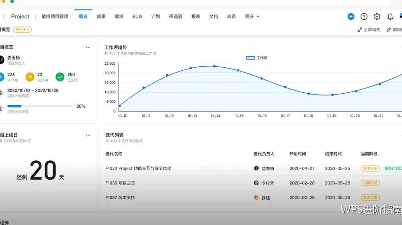
Task: Click the orange in-progress status icon
Action: [30, 77]
